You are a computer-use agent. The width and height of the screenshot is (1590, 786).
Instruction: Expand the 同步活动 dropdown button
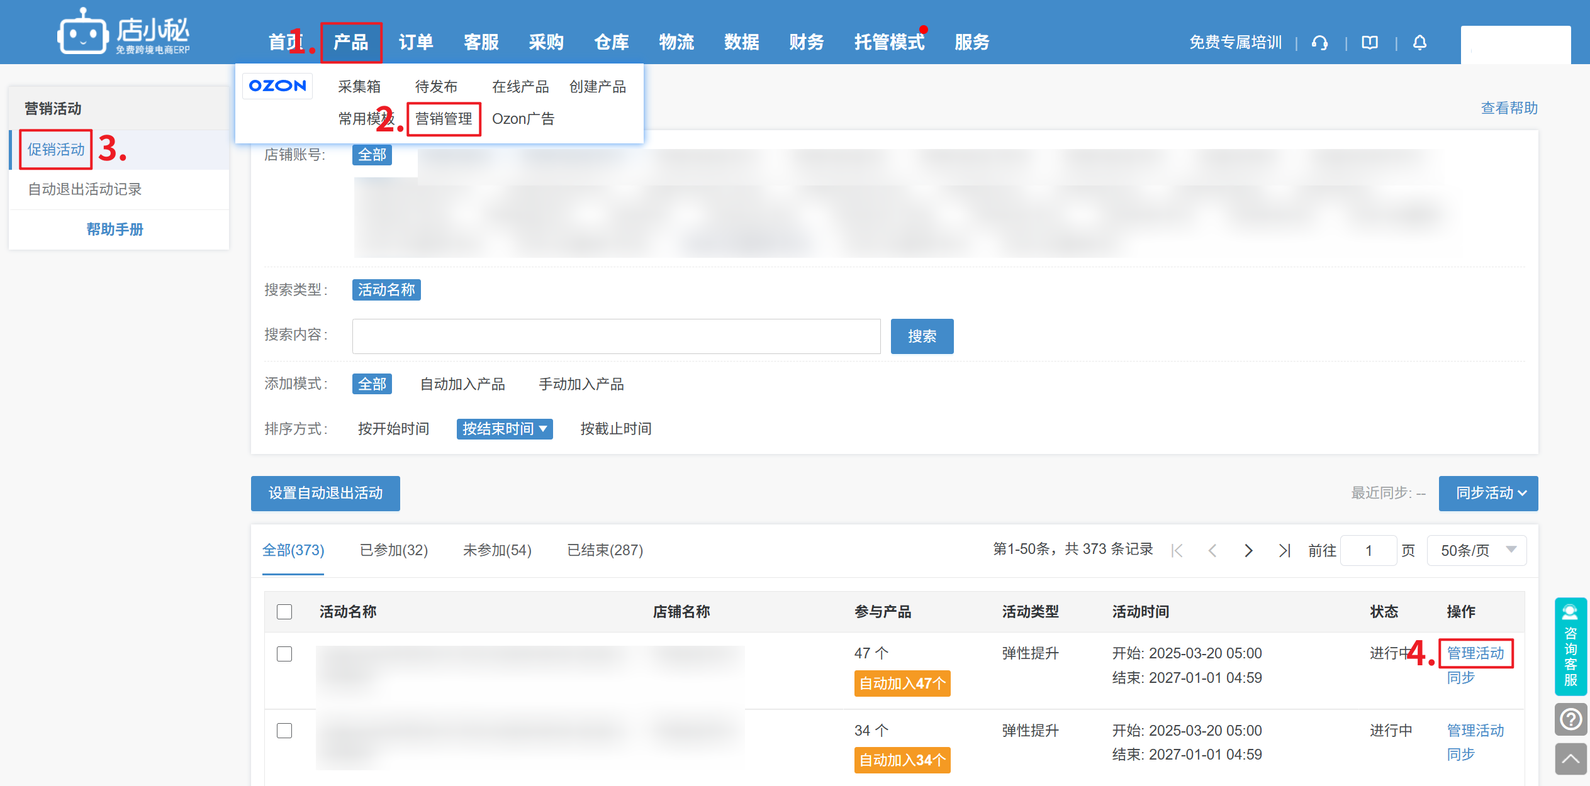(x=1488, y=494)
